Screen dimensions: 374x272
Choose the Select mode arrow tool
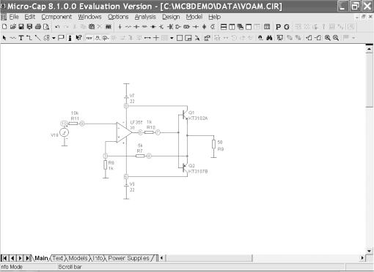point(4,38)
